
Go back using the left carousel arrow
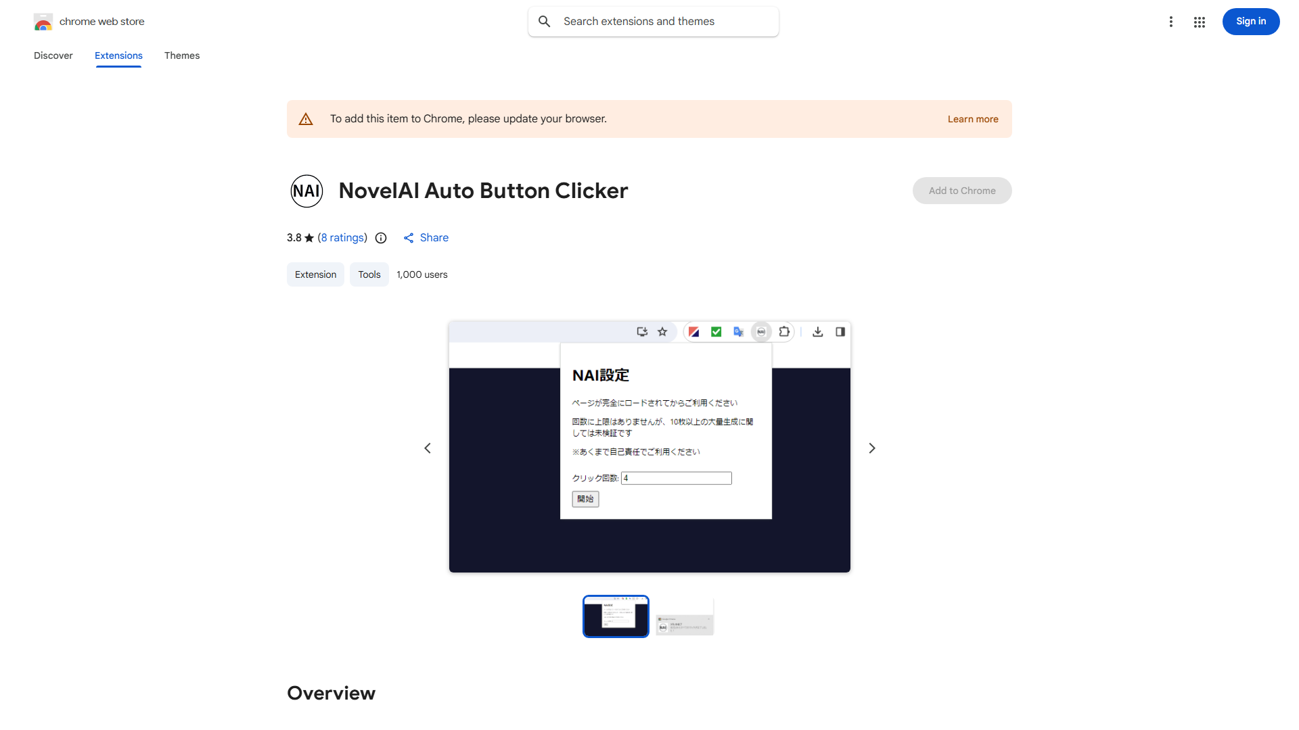pos(428,447)
